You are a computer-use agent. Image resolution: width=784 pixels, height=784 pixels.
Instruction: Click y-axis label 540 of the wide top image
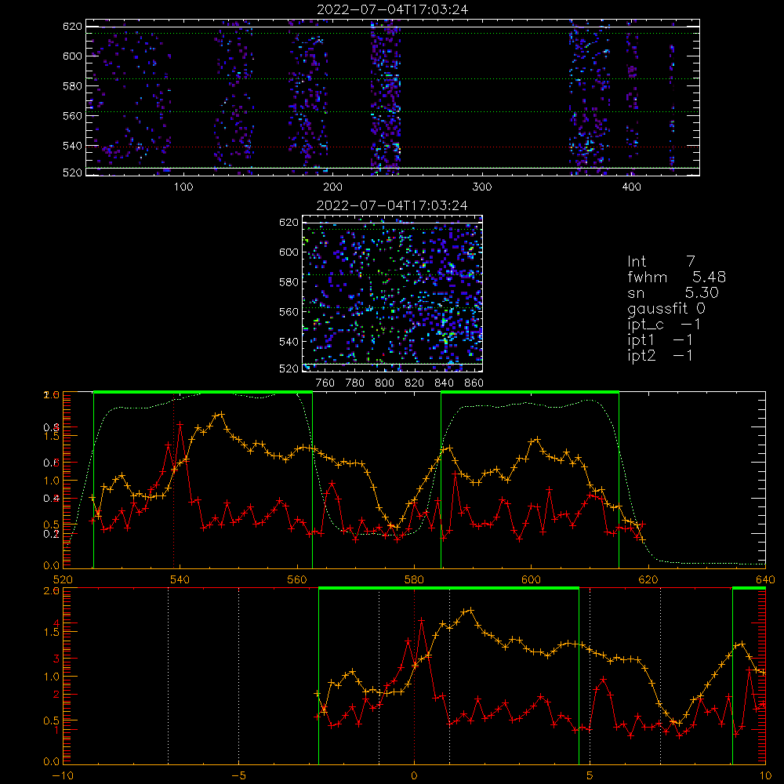click(72, 146)
